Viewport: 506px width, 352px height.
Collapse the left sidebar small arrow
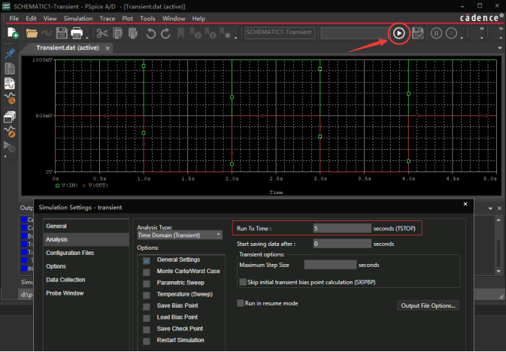pyautogui.click(x=5, y=156)
